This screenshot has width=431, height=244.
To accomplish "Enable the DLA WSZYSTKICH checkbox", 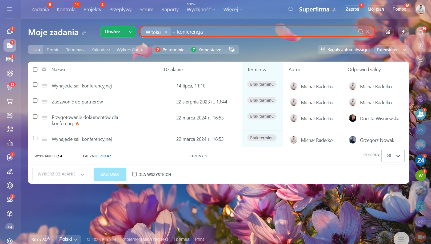I will pos(134,174).
